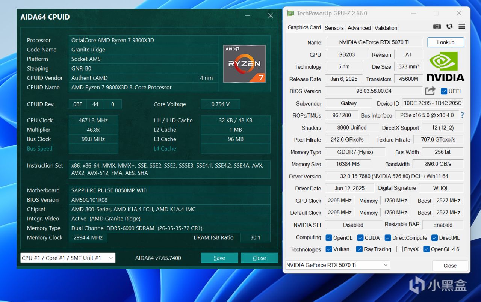Click the Revision value A1
Viewport: 481px width, 302px height.
point(408,54)
